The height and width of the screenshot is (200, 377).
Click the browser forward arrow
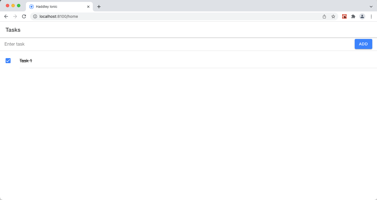pos(15,16)
